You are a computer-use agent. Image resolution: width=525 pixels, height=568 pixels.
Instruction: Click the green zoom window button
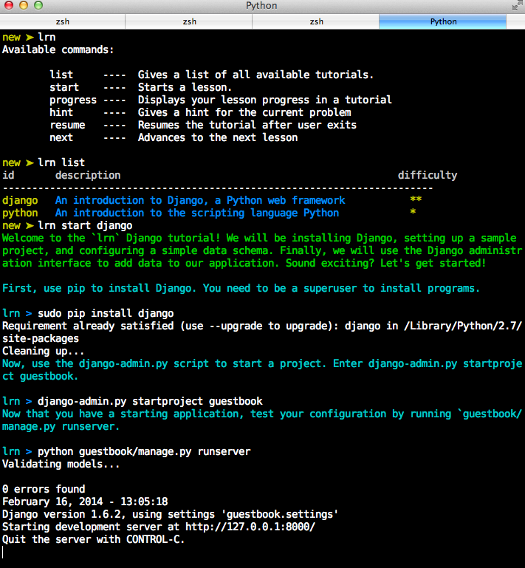(38, 5)
